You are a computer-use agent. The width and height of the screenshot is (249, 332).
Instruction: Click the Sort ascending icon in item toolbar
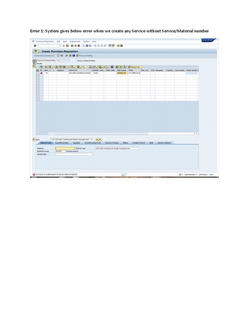coord(56,67)
